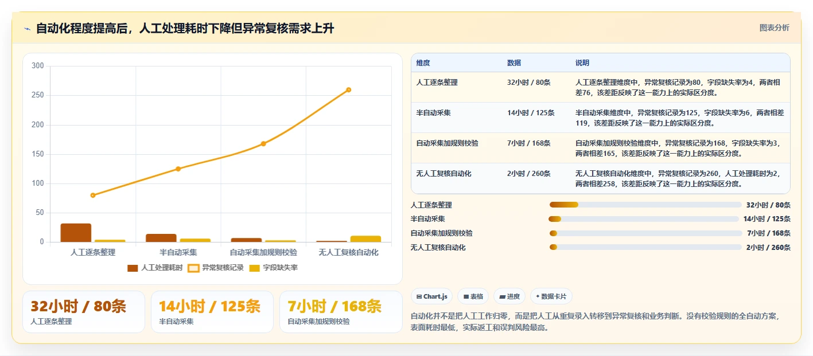Screen dimensions: 813x356
Task: Click the dark orange bar above 半自动采集
Action: [161, 238]
